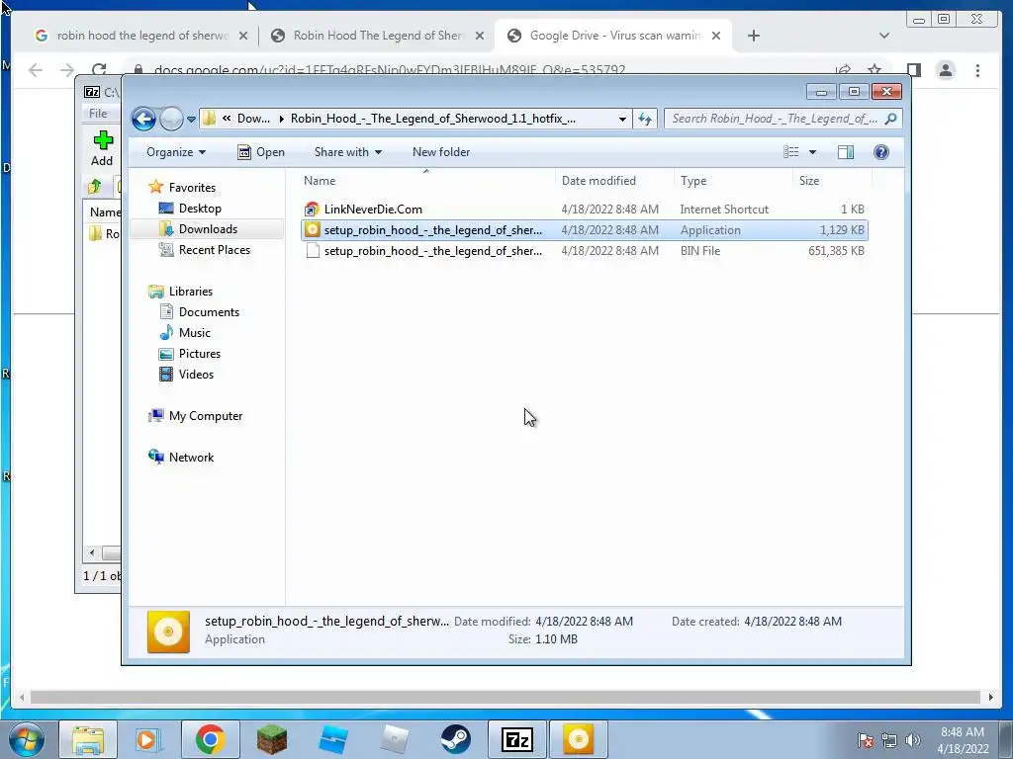The height and width of the screenshot is (759, 1013).
Task: Open Desktop in the navigation pane
Action: [200, 209]
